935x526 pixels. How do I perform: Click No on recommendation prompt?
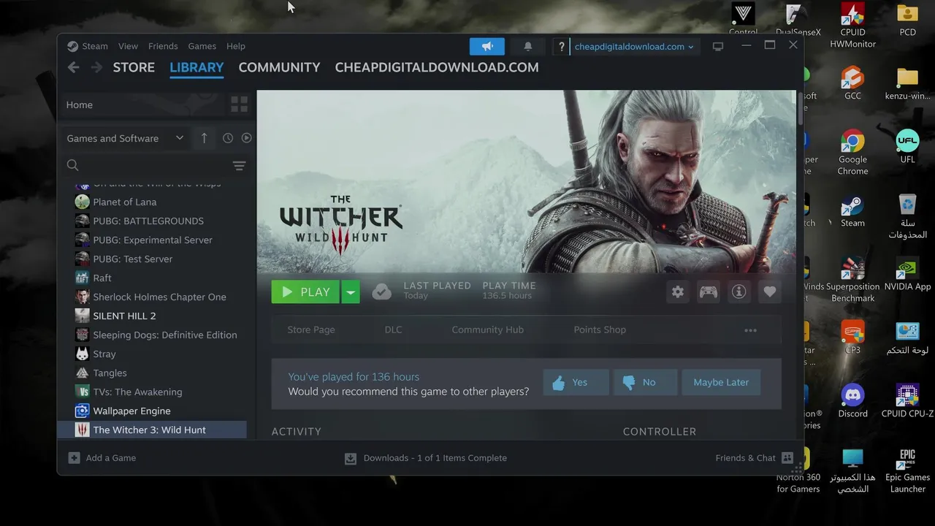click(x=645, y=382)
